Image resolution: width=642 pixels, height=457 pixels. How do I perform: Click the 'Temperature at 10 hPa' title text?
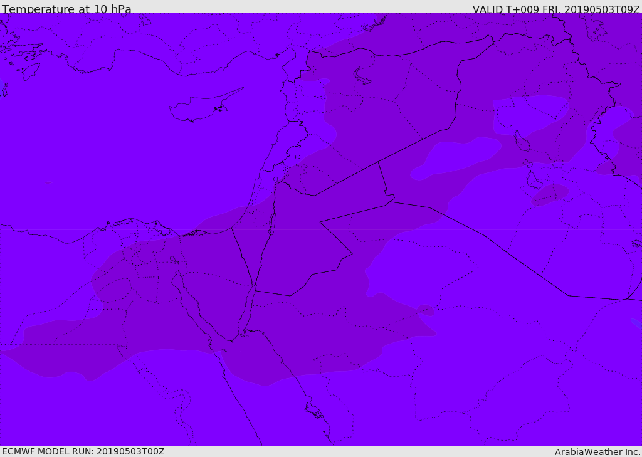[x=66, y=9]
